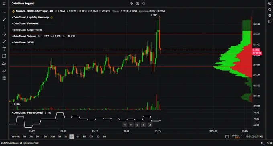Zoom in chart with plus button
This screenshot has height=146, width=273.
pos(131,125)
